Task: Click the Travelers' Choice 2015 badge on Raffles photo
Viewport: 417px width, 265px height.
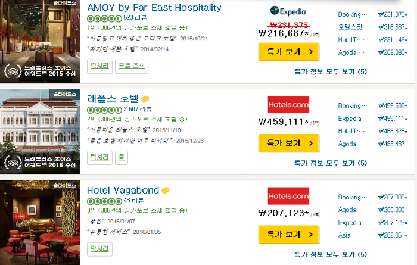Action: tap(40, 162)
